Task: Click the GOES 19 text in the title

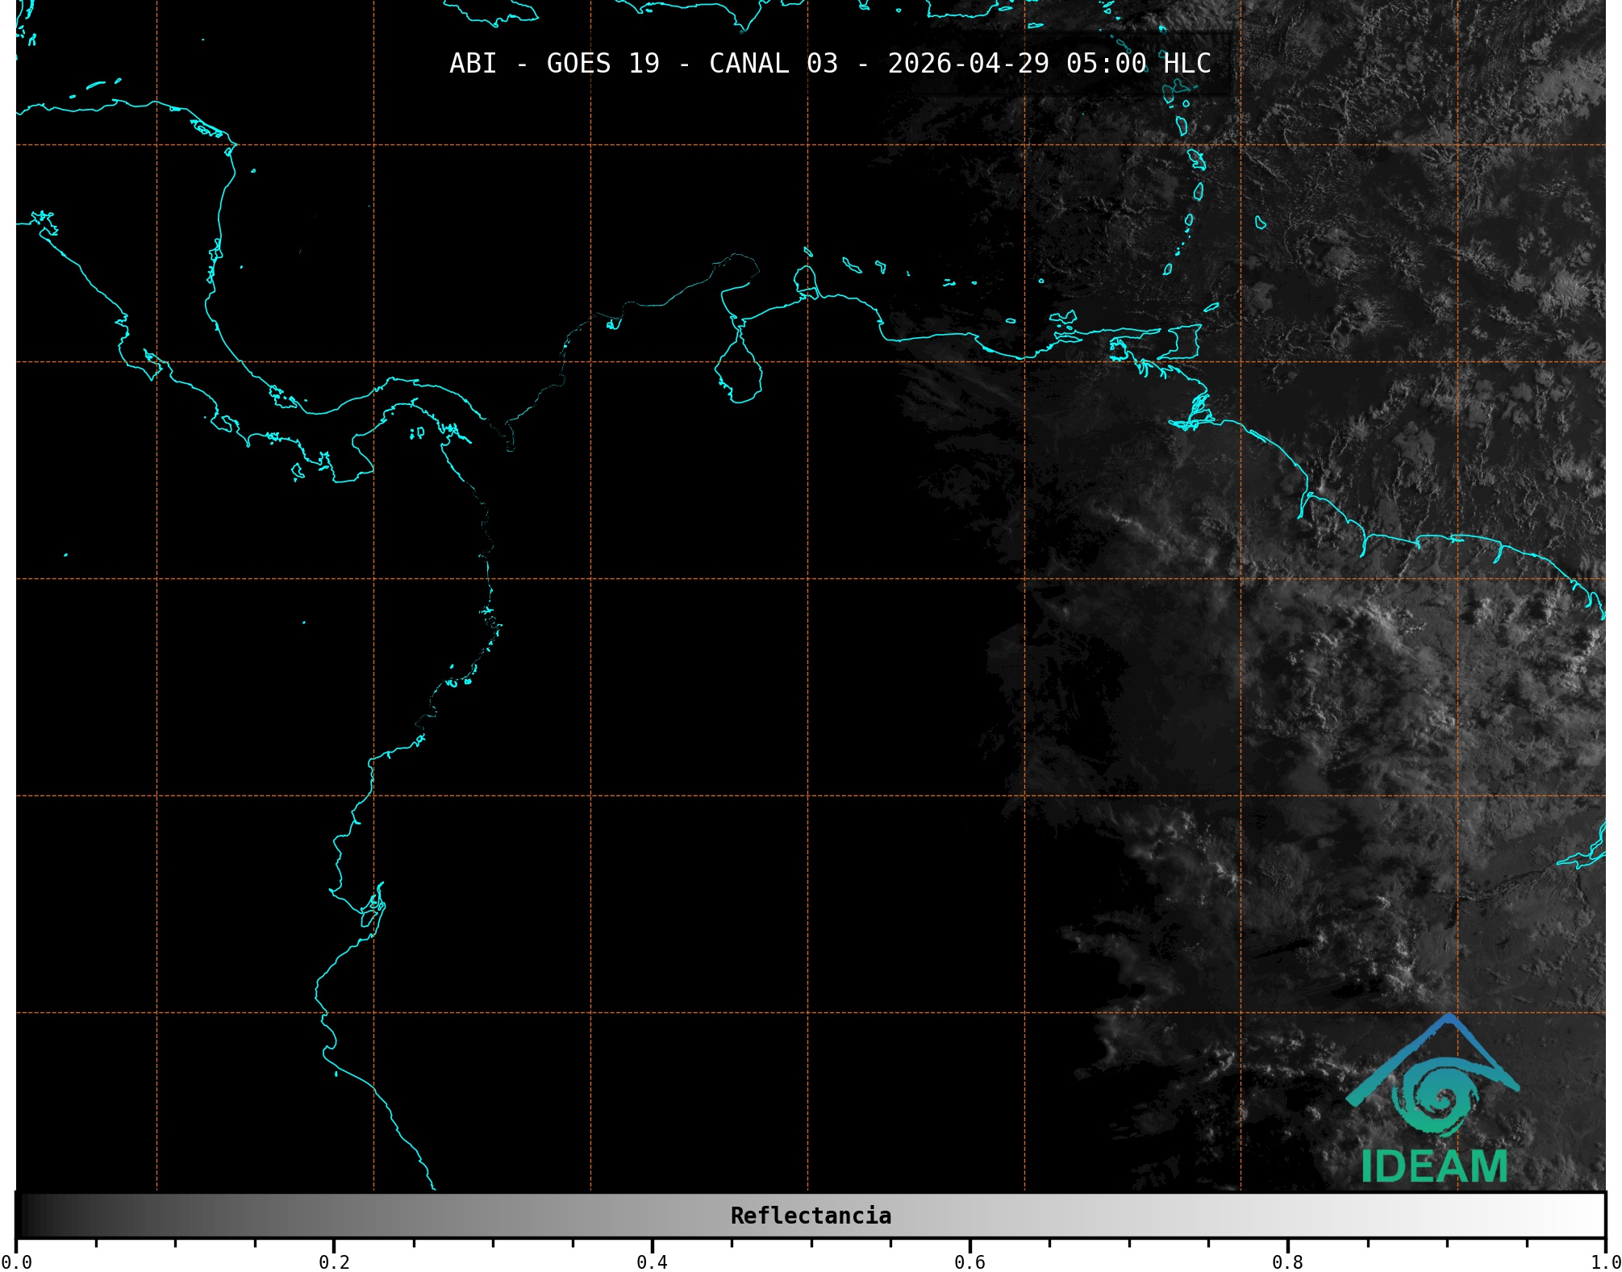Action: [603, 64]
